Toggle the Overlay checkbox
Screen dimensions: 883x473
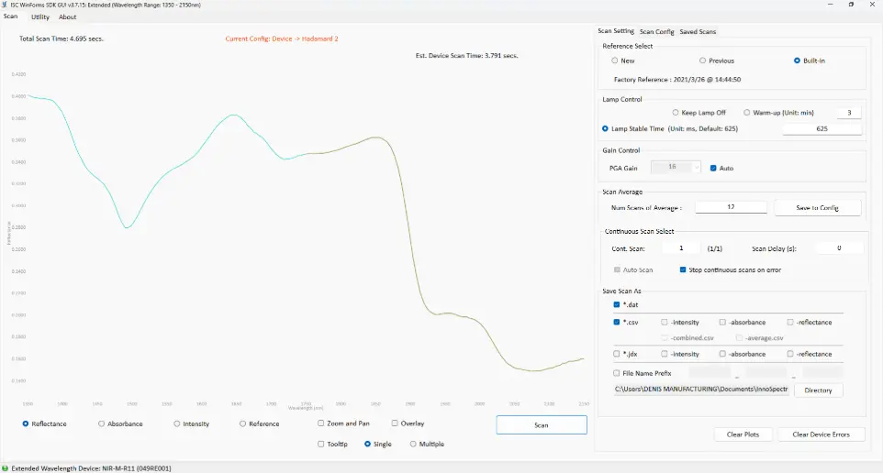coord(395,423)
